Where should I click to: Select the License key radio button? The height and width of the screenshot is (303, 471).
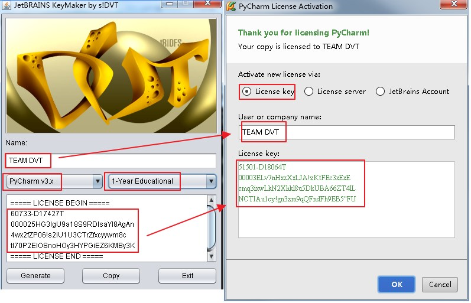[246, 92]
